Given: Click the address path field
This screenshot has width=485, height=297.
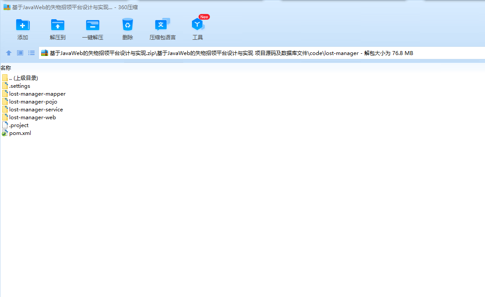Looking at the screenshot, I should point(262,53).
